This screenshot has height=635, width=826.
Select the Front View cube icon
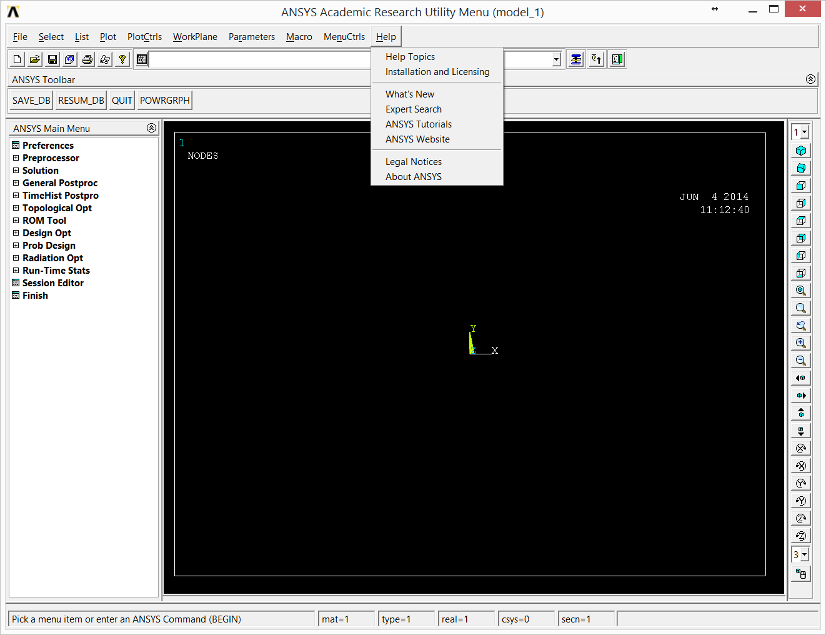(801, 186)
